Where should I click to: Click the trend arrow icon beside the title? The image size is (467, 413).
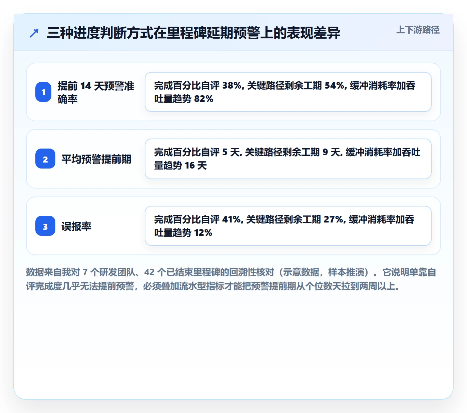click(34, 33)
